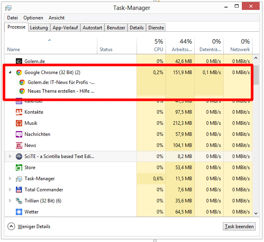Click the Task beenden button
Screen dimensions: 264x242
pos(239,227)
